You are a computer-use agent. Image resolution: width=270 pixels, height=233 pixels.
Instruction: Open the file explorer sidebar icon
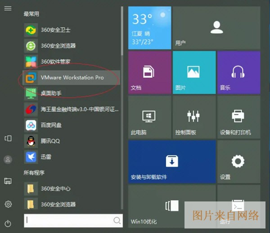click(x=8, y=181)
